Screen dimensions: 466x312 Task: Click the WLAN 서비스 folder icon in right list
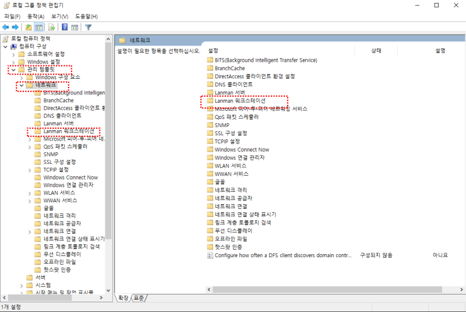pyautogui.click(x=210, y=166)
